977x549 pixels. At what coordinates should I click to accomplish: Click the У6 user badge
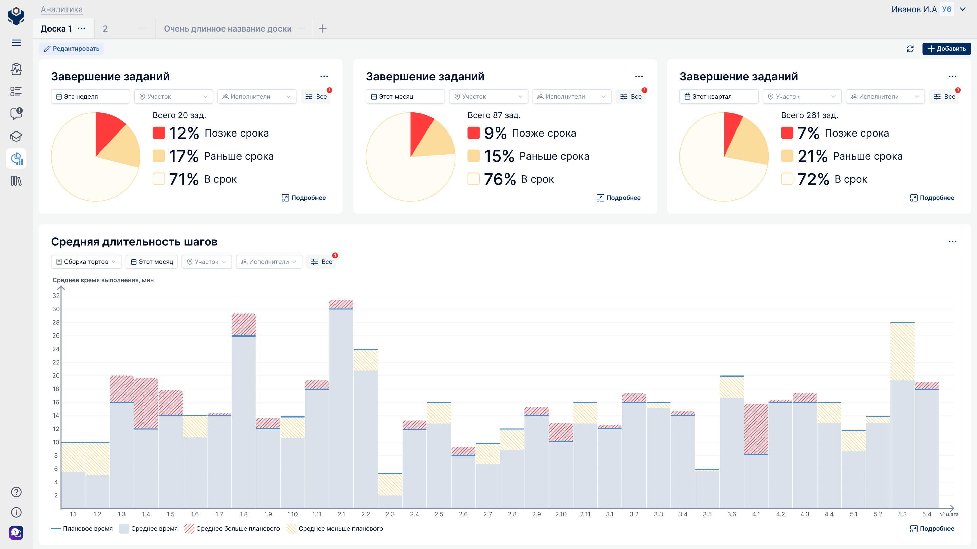coord(947,9)
